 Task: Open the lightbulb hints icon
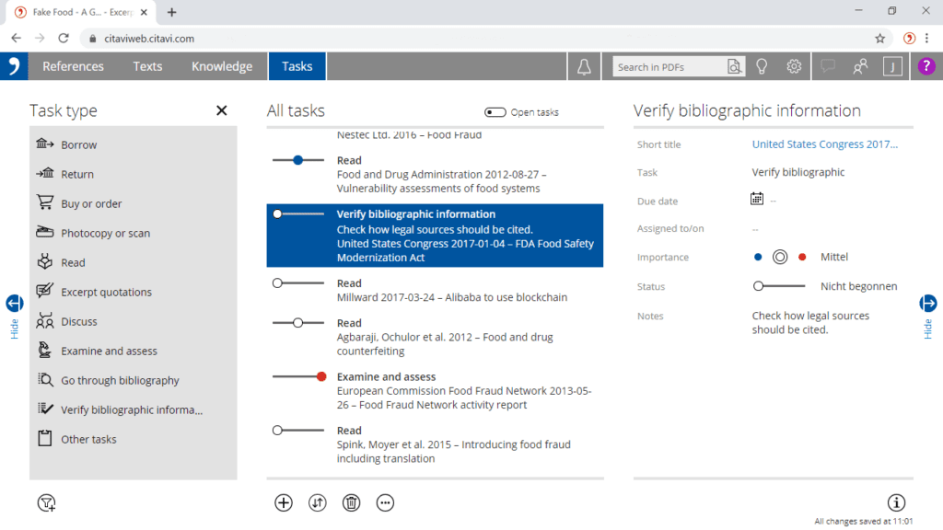pos(762,66)
